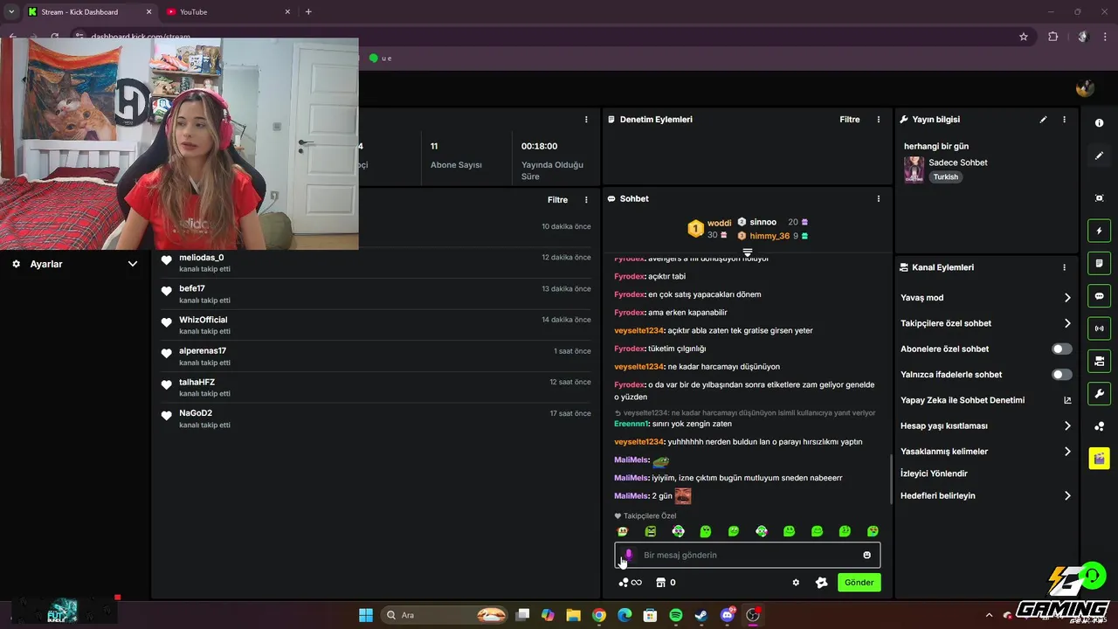Click the Turkish language tag
Viewport: 1118px width, 629px height.
[x=945, y=176]
